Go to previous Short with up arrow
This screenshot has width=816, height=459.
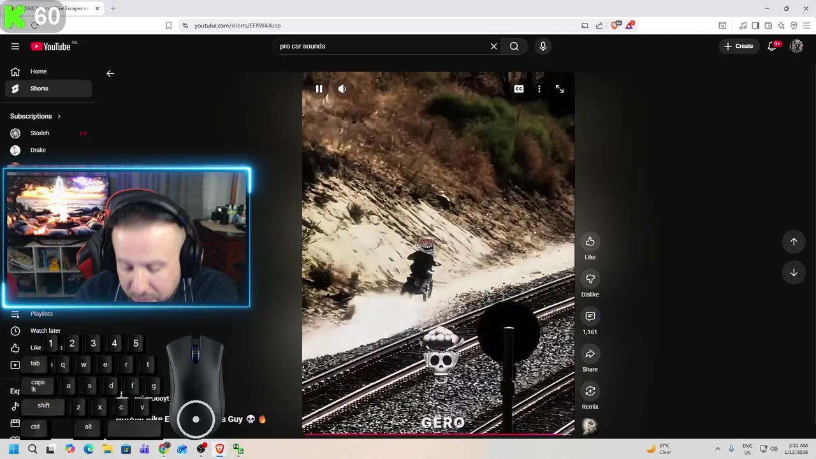794,242
